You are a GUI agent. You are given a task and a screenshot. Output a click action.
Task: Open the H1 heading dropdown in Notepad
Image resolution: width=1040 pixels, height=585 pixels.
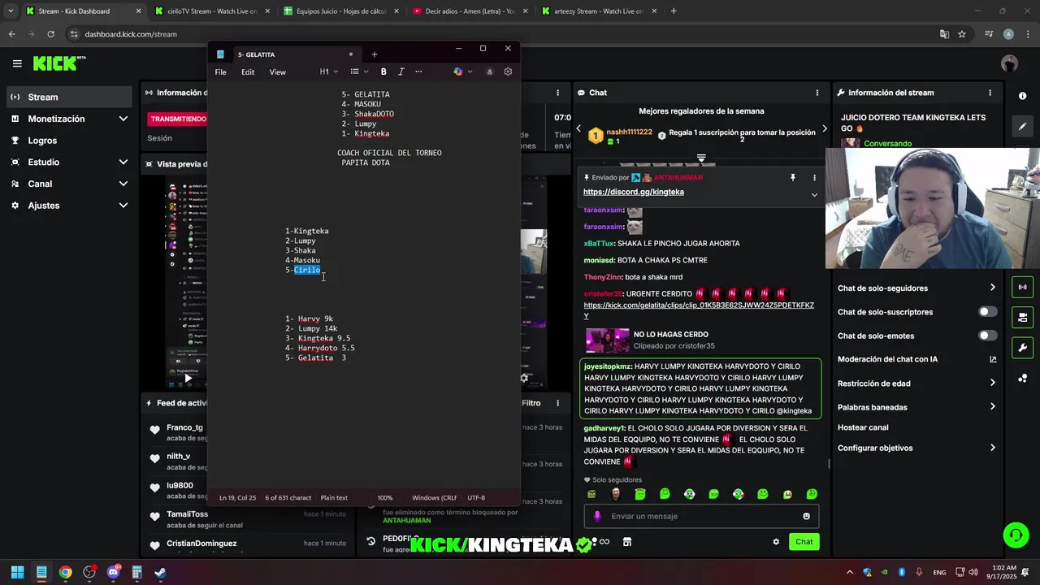329,71
